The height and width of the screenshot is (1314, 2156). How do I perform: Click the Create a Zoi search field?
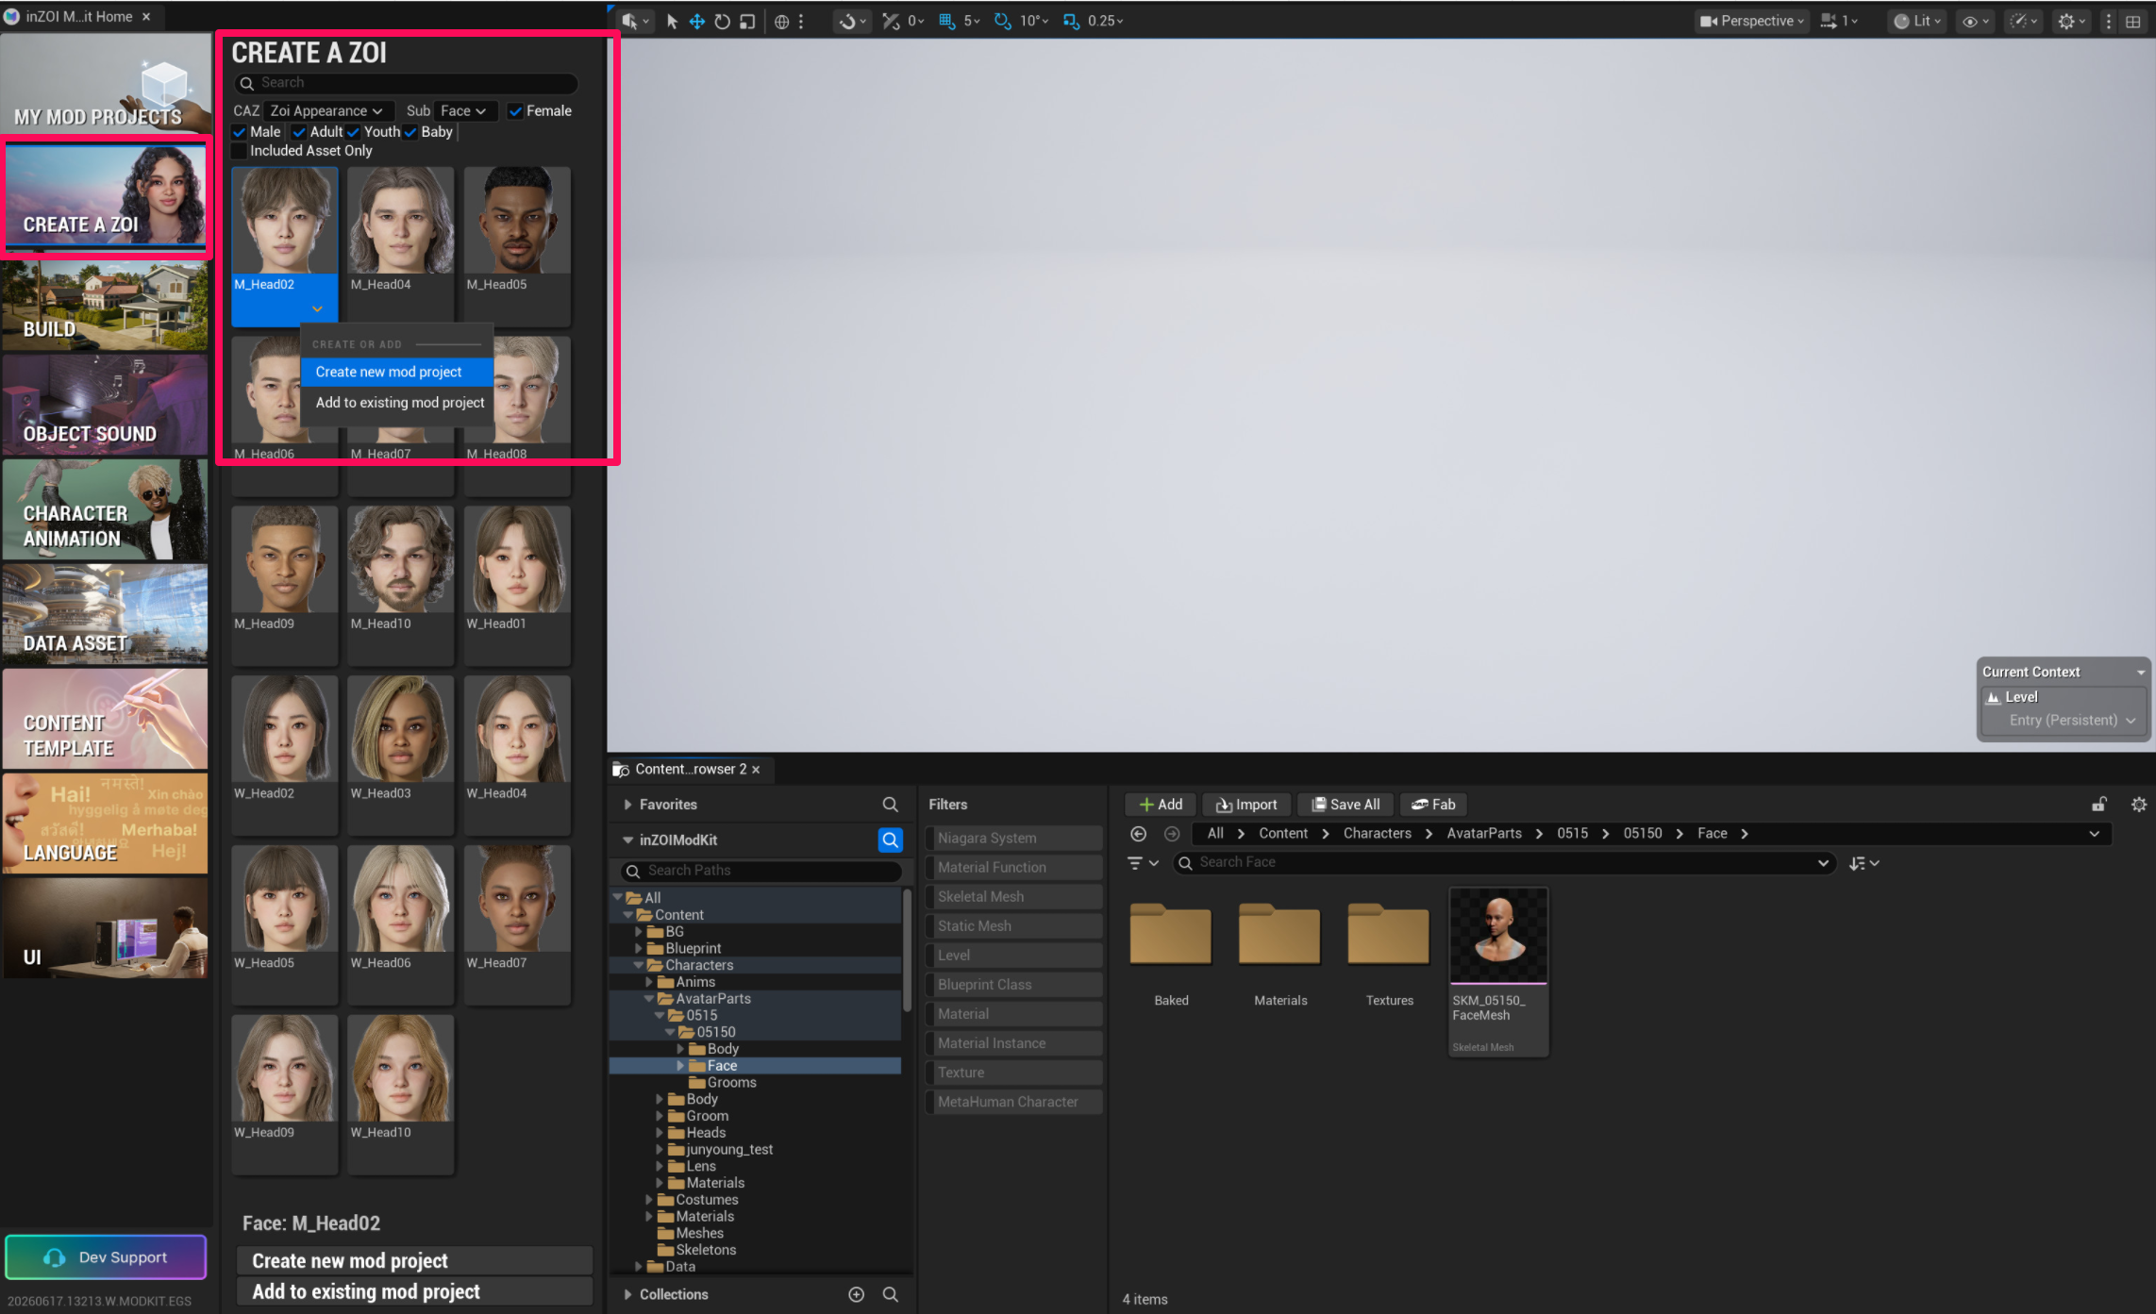406,83
